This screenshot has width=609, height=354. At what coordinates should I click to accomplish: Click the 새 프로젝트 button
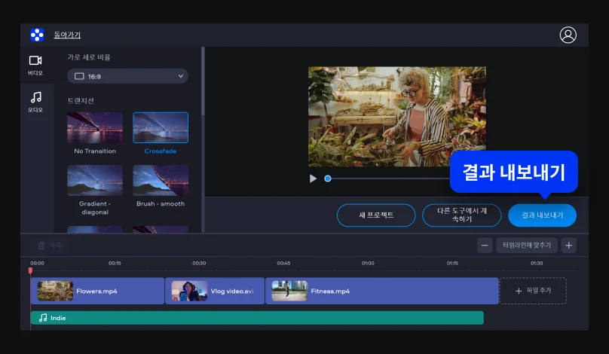376,215
